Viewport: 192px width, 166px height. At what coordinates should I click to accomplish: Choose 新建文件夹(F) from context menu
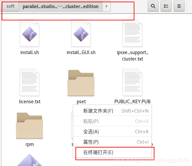pos(112,111)
